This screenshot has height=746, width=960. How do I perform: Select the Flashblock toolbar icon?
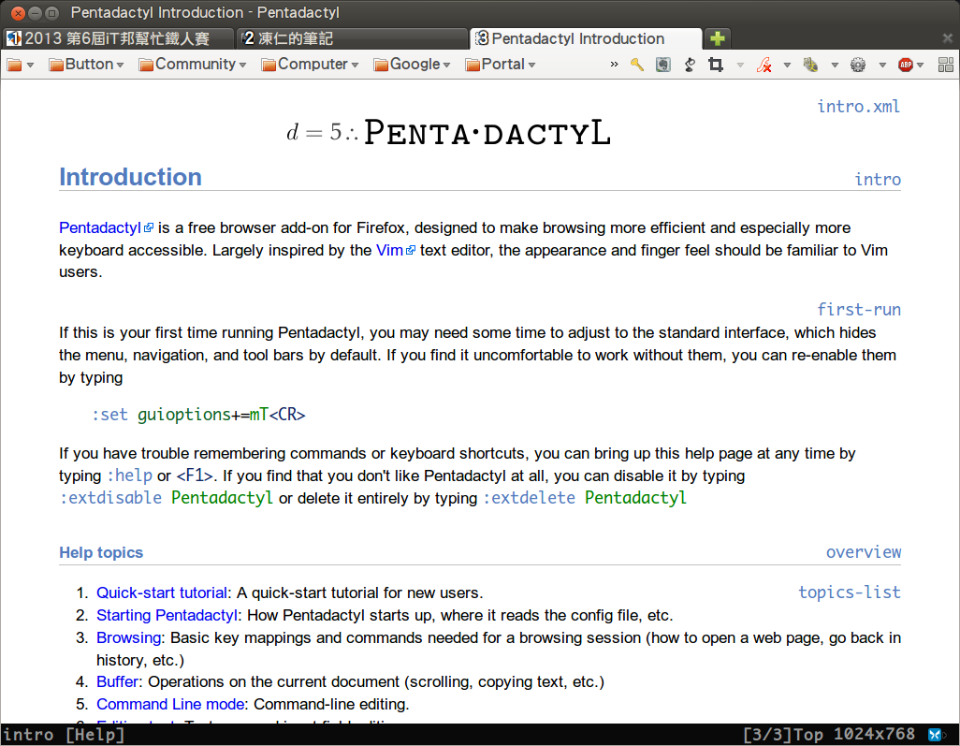764,66
